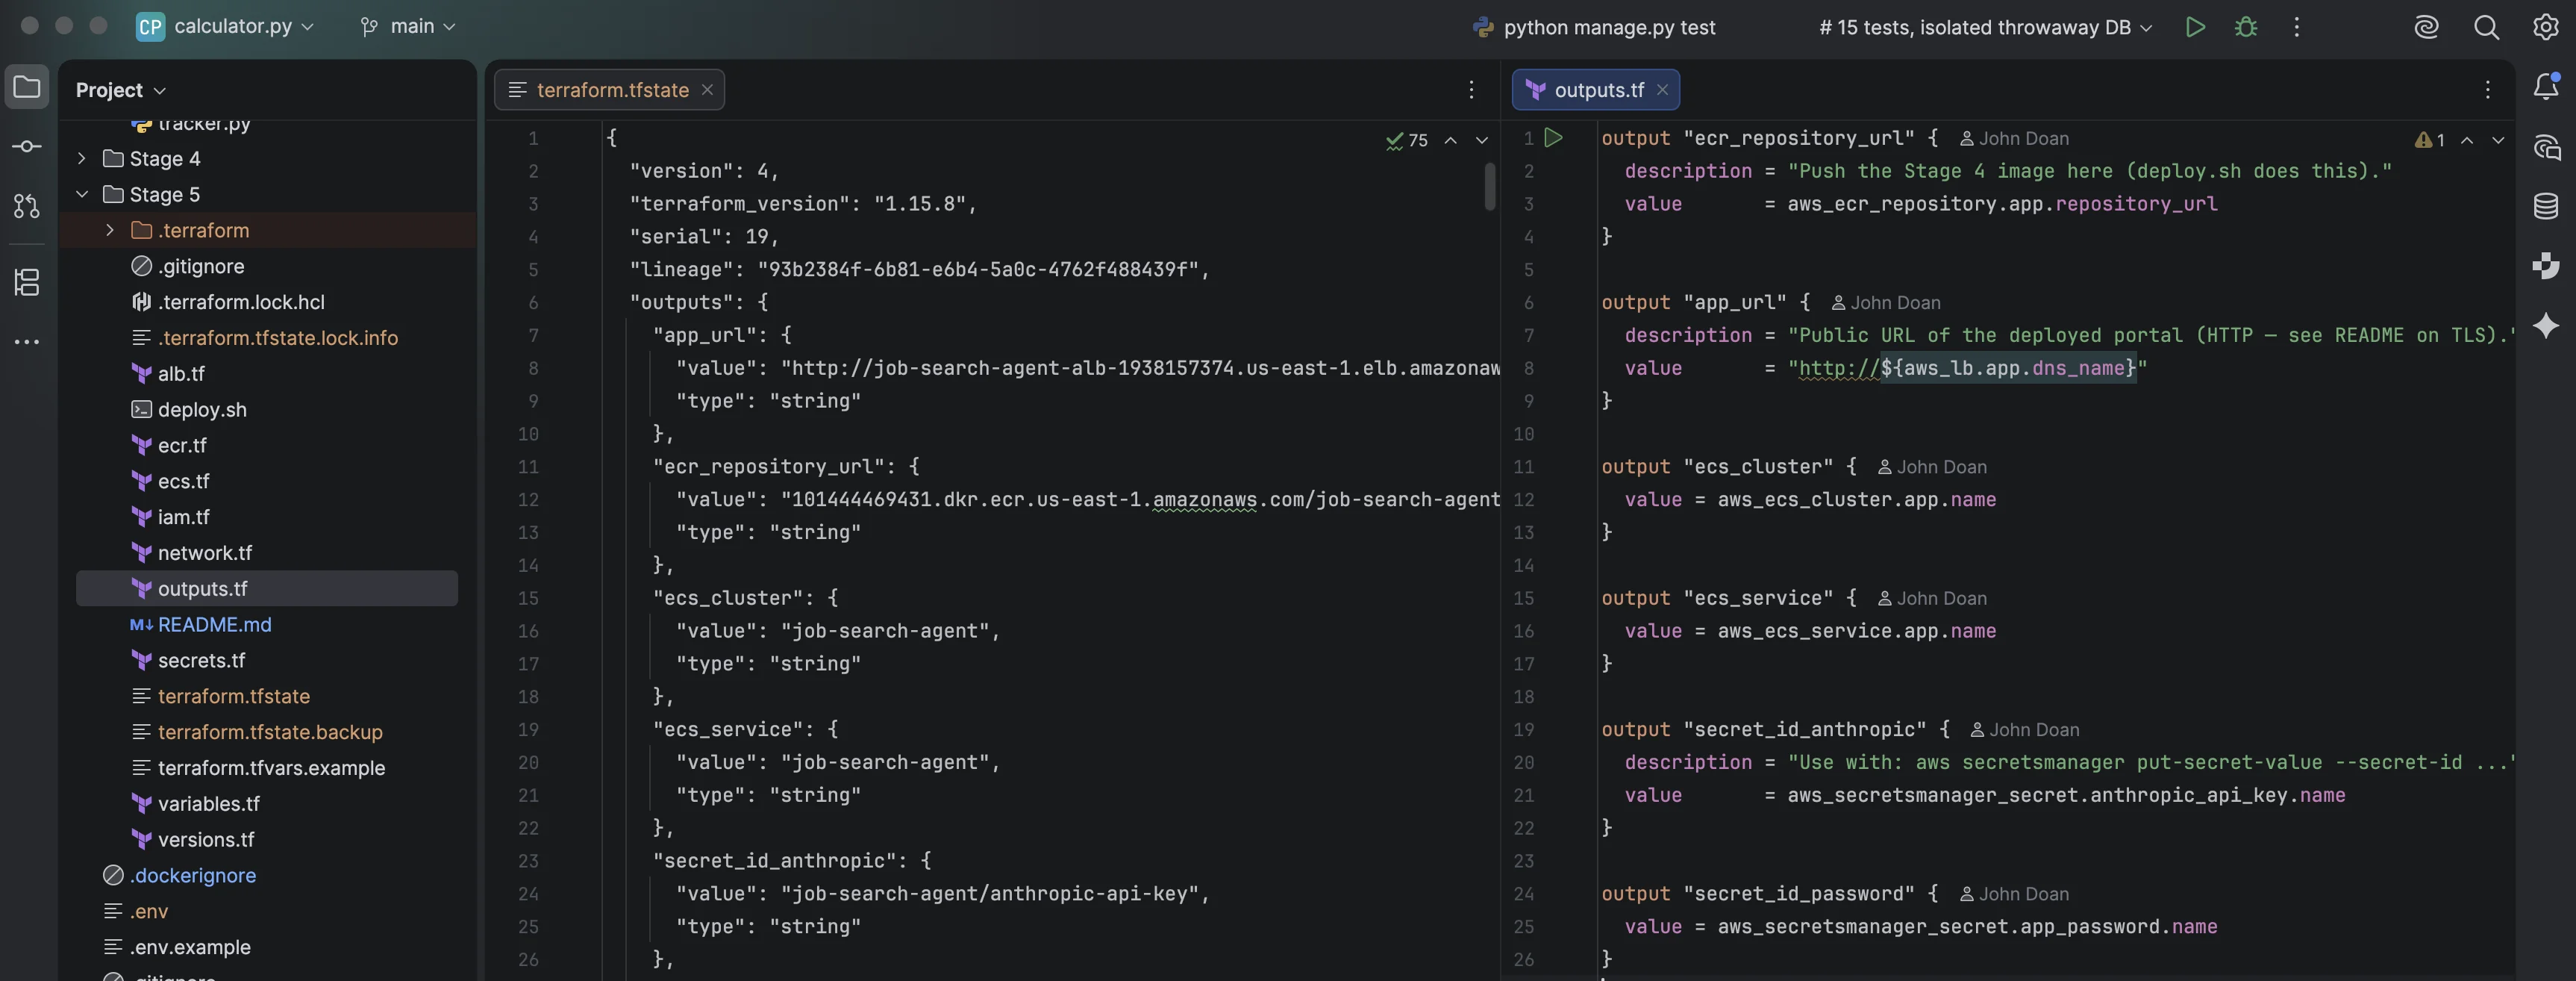Click the 75 inspections checkmark widget
This screenshot has width=2576, height=981.
click(1407, 140)
